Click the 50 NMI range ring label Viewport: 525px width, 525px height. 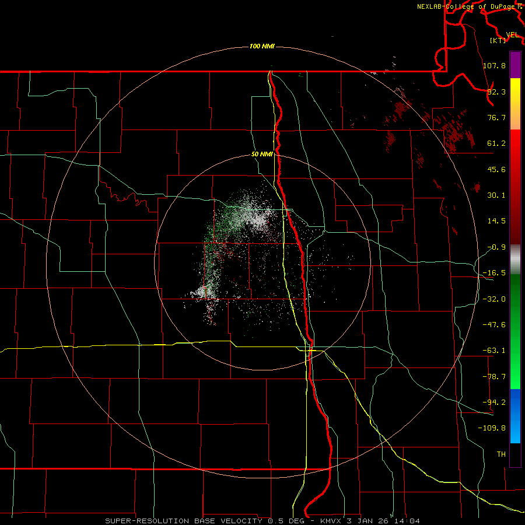[262, 155]
